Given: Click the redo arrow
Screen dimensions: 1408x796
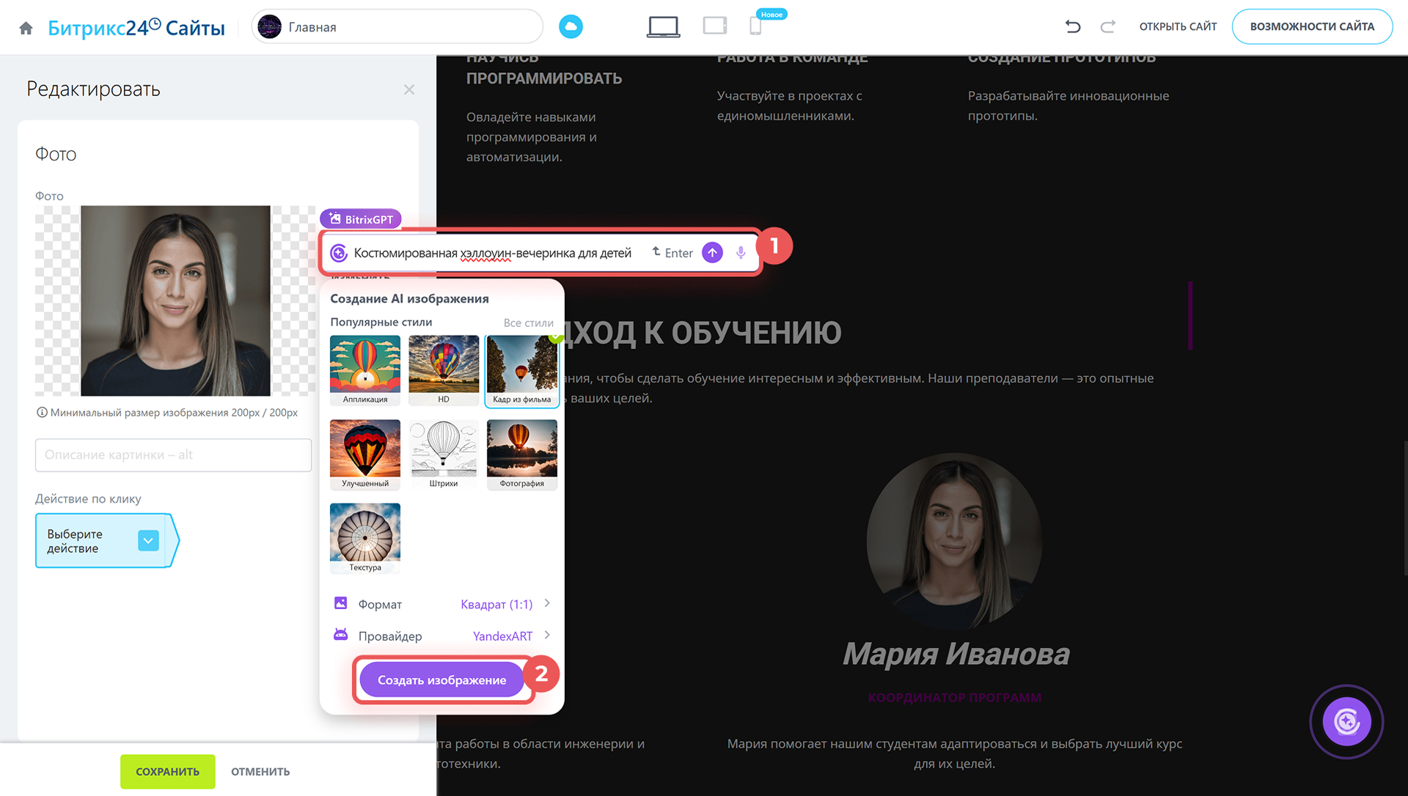Looking at the screenshot, I should tap(1107, 27).
